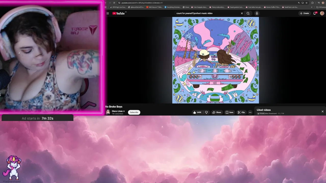Open the 'Small fresh cute fox' bookmark
This screenshot has width=326, height=183.
290,7
